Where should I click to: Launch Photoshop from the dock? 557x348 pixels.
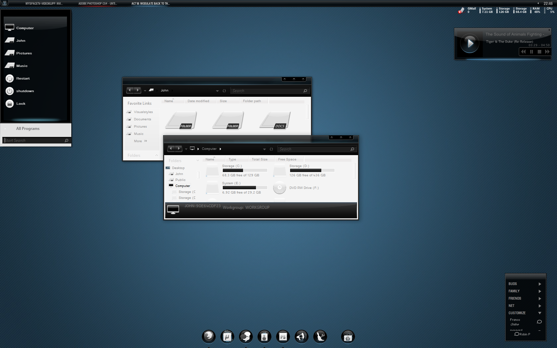tap(283, 337)
